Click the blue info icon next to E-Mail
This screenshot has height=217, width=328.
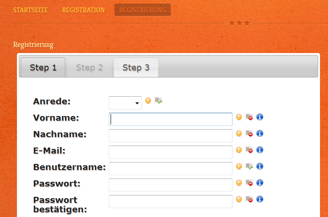(x=260, y=150)
